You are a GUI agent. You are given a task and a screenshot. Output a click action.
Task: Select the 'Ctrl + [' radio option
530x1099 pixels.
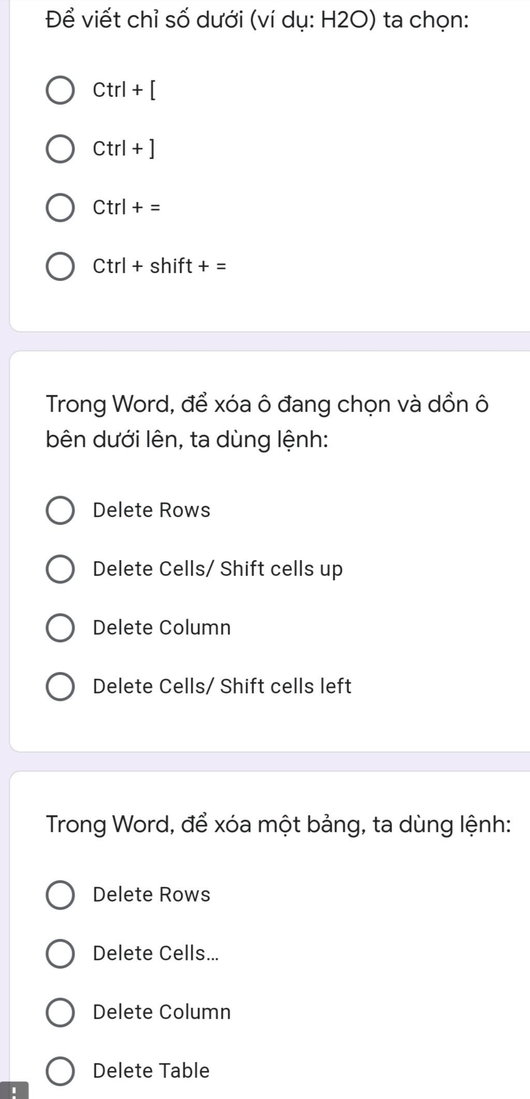pos(61,90)
